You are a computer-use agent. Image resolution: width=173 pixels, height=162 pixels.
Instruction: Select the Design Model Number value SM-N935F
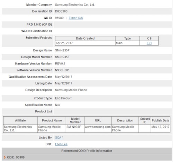[x=62, y=57]
